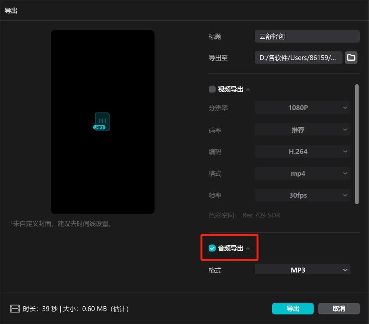Open the 码率 推荐 dropdown
This screenshot has height=324, width=369.
[303, 130]
